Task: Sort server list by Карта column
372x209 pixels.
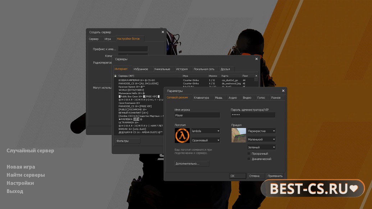Action: click(x=231, y=76)
